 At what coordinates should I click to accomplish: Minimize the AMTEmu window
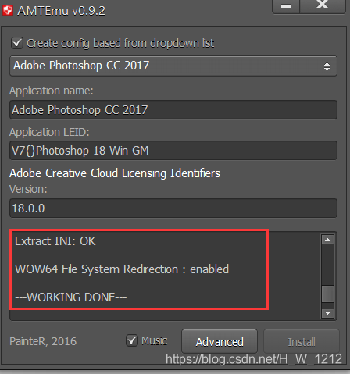tap(286, 6)
